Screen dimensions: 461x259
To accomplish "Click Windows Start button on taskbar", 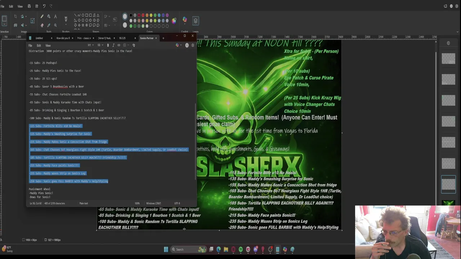I will [166, 249].
